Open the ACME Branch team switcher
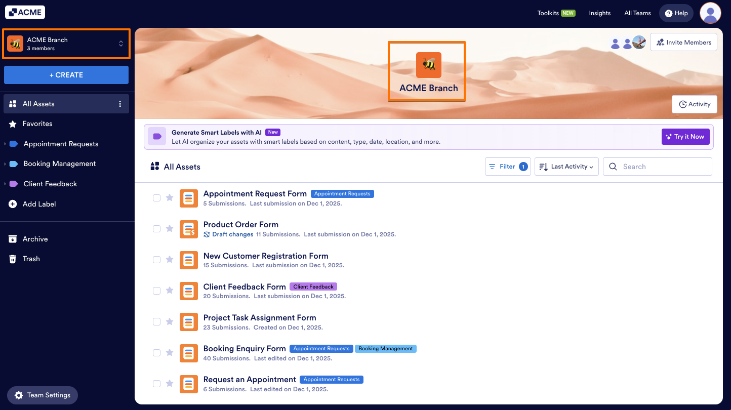Image resolution: width=731 pixels, height=410 pixels. pyautogui.click(x=66, y=44)
